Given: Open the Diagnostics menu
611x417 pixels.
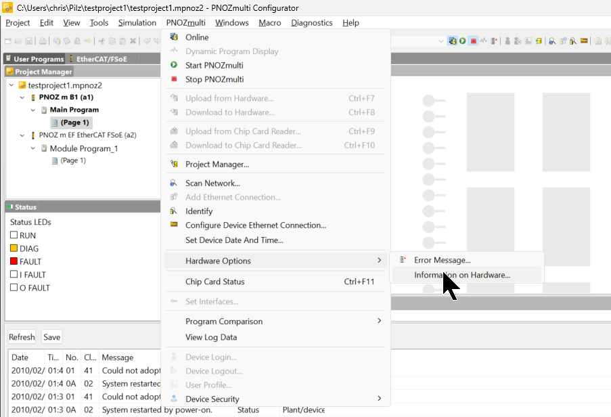Looking at the screenshot, I should [312, 22].
